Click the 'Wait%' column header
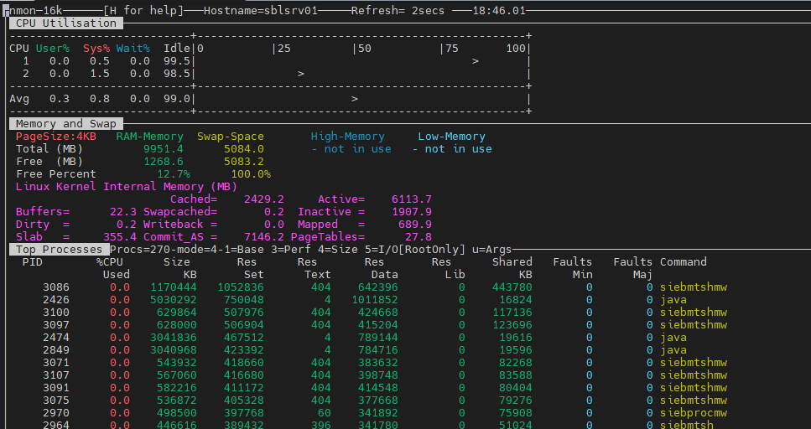 (133, 49)
